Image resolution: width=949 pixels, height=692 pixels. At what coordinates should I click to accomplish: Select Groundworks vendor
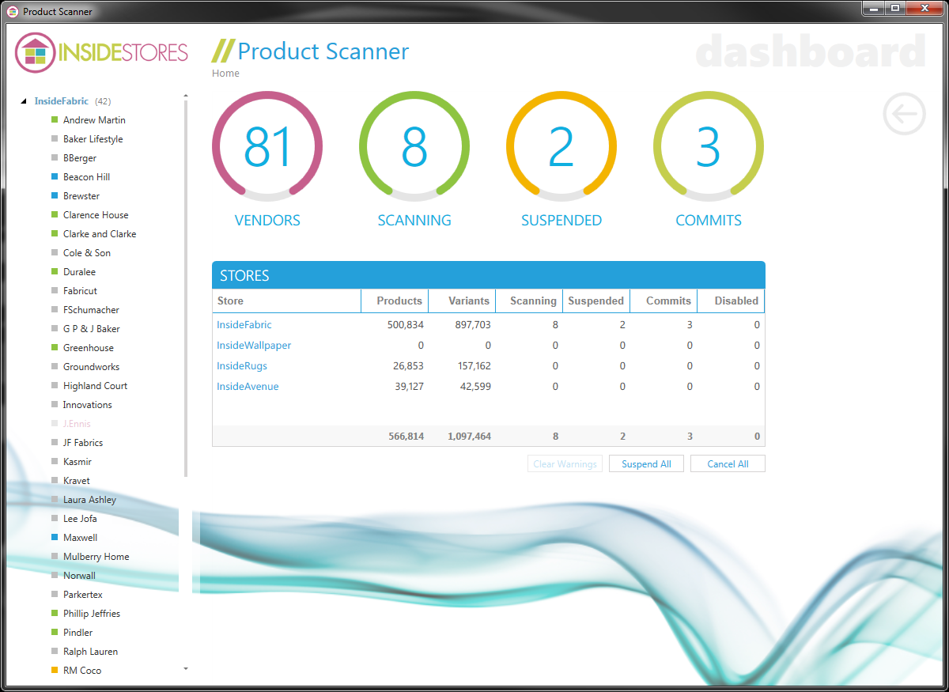[91, 367]
